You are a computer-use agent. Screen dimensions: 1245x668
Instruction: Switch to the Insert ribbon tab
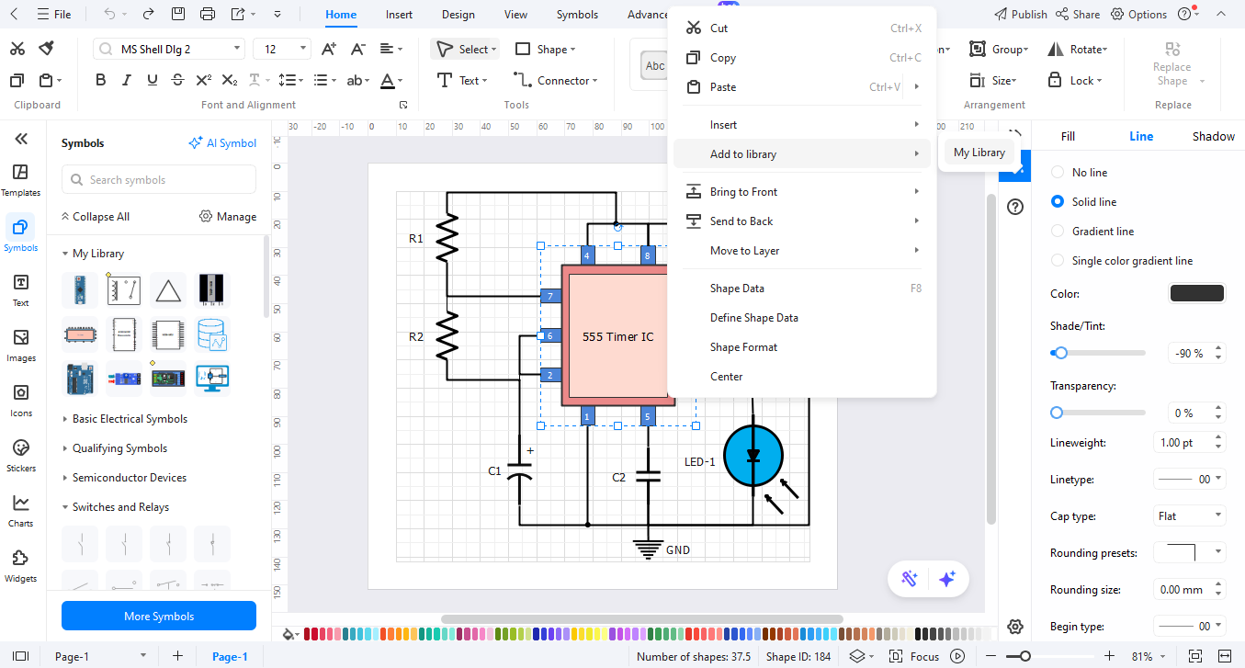point(399,15)
